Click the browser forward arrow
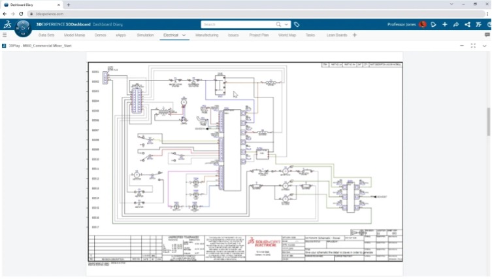 pos(13,14)
